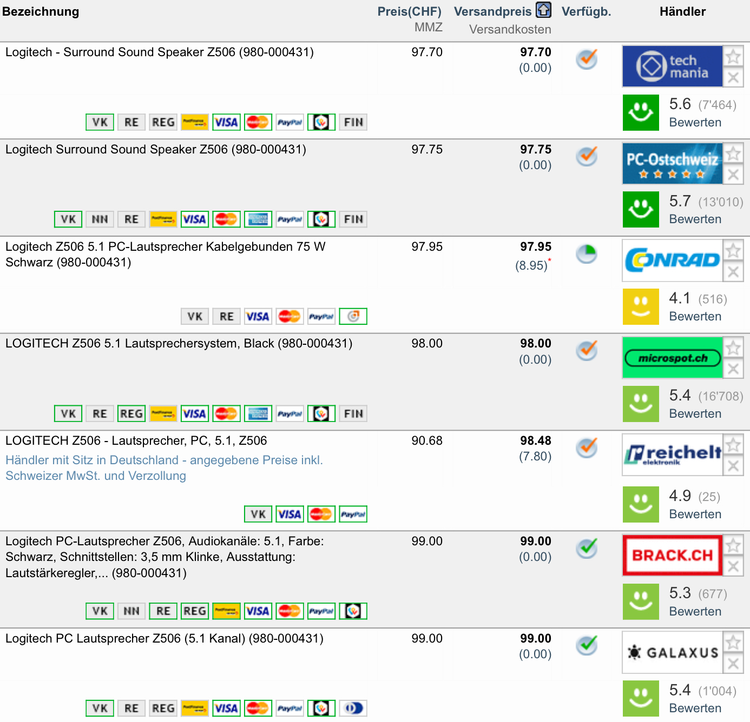The width and height of the screenshot is (750, 722).
Task: Click the PayPal payment icon in the reichelt row
Action: click(353, 514)
